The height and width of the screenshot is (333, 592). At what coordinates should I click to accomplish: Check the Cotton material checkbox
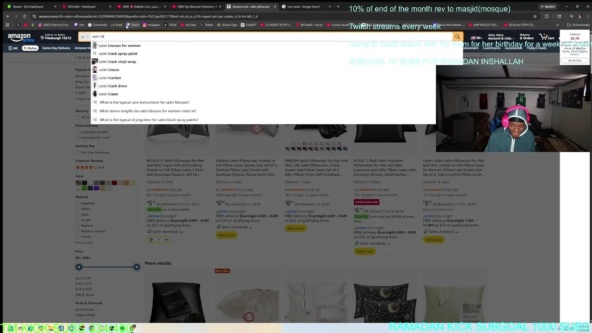coord(78,237)
